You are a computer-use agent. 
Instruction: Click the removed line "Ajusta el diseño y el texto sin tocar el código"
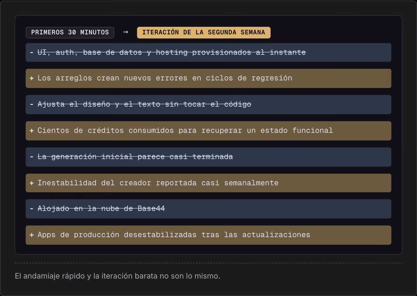(208, 105)
